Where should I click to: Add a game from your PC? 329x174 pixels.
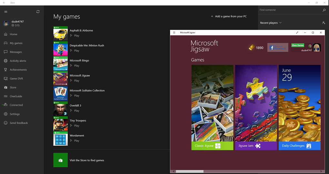point(229,16)
